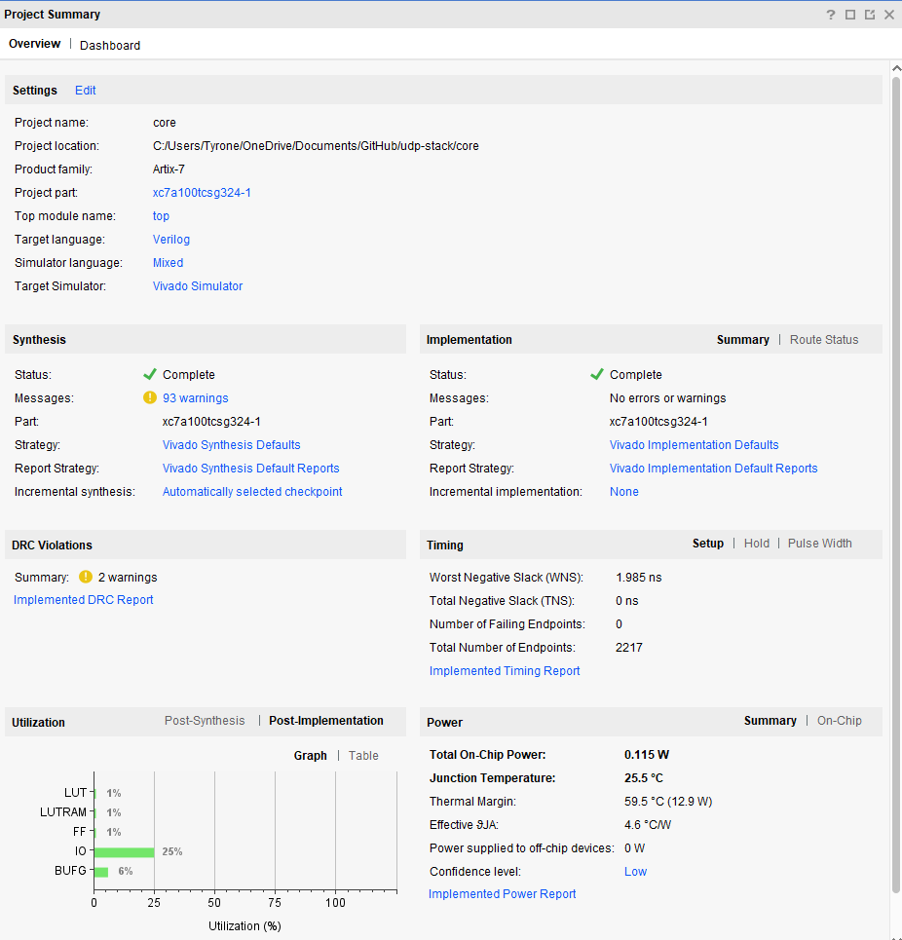Select the Overview tab

pos(34,44)
